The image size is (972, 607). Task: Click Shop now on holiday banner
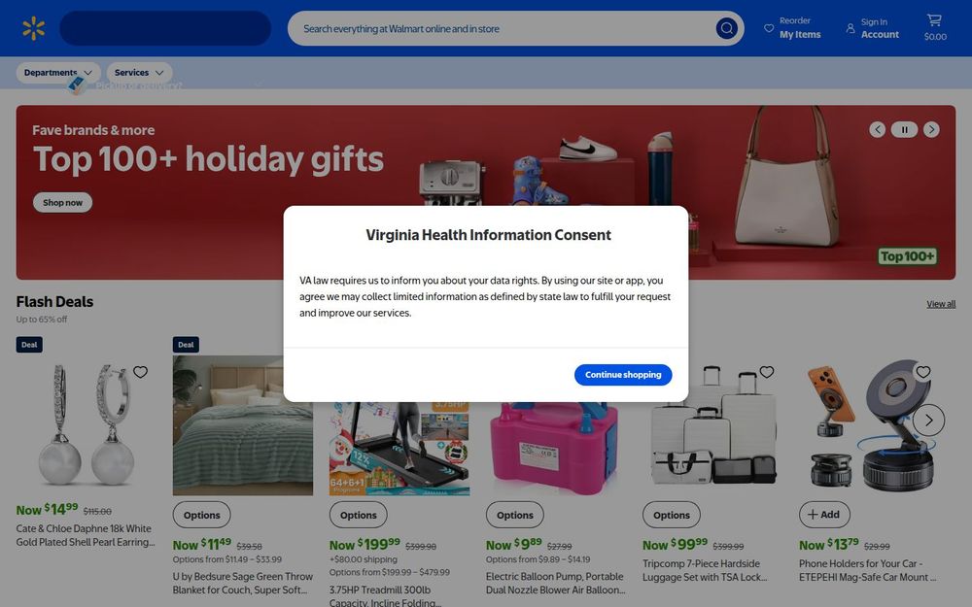pos(62,203)
